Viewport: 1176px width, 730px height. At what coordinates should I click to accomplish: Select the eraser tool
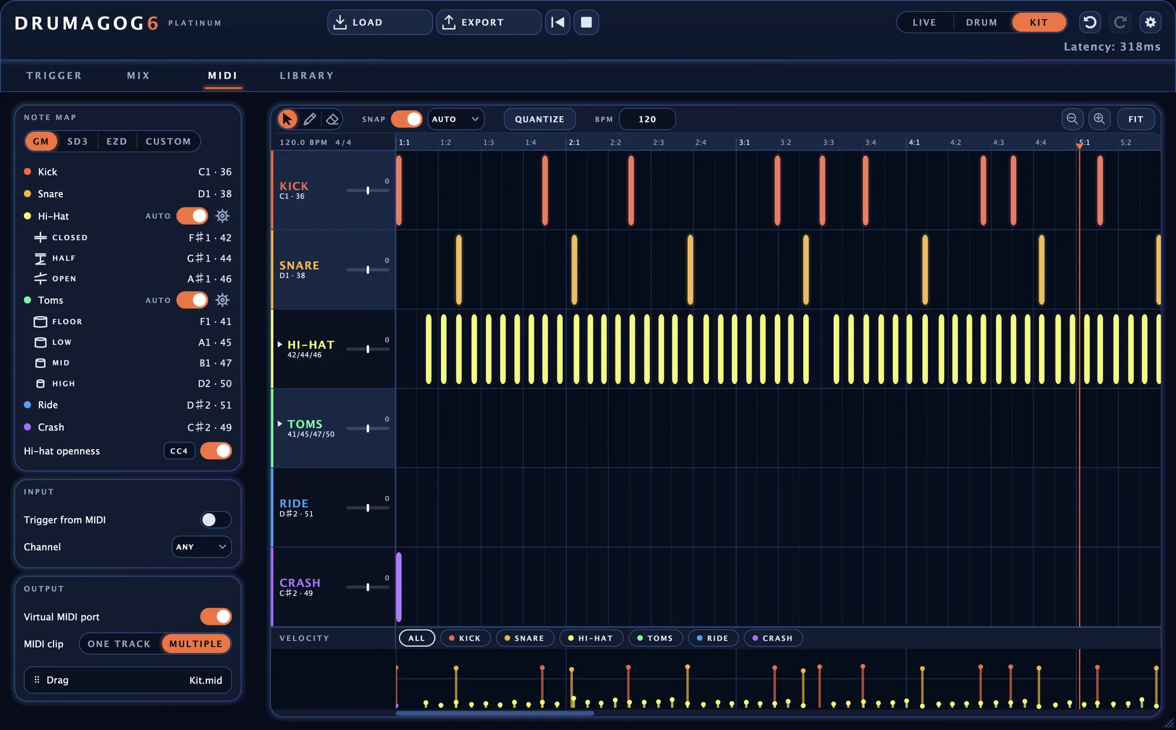point(332,119)
